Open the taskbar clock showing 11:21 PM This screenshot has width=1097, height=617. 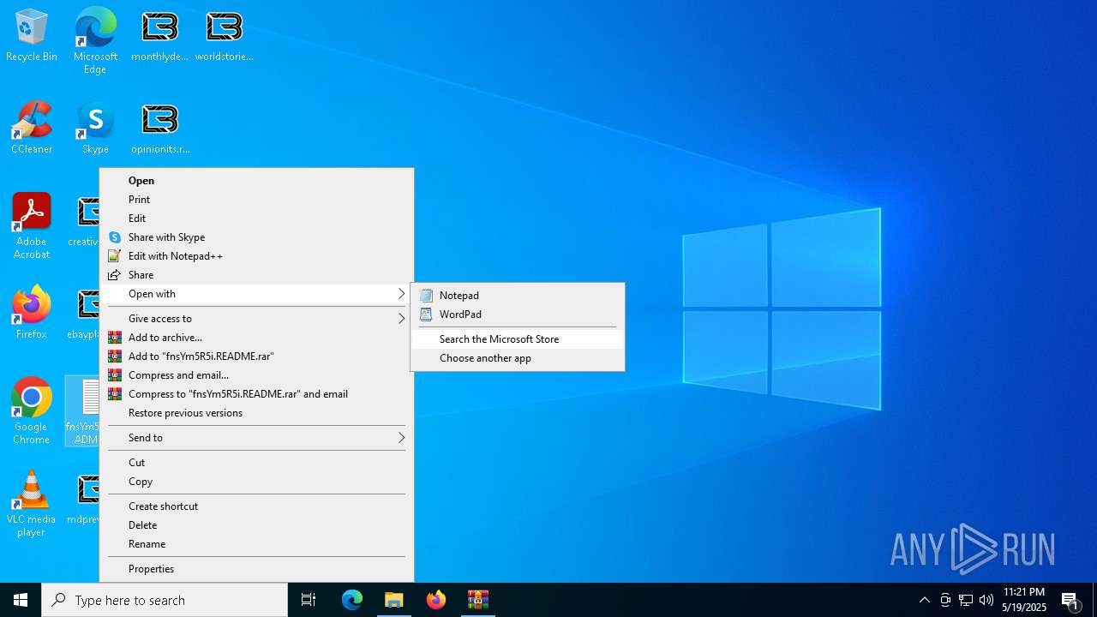pyautogui.click(x=1024, y=600)
